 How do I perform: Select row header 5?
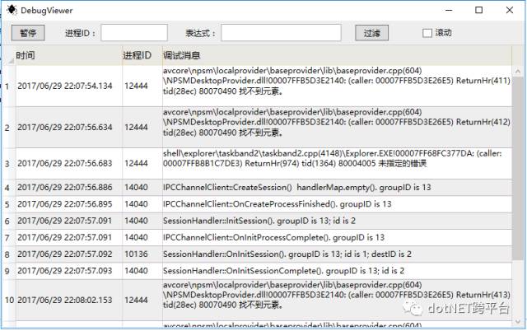[x=9, y=204]
